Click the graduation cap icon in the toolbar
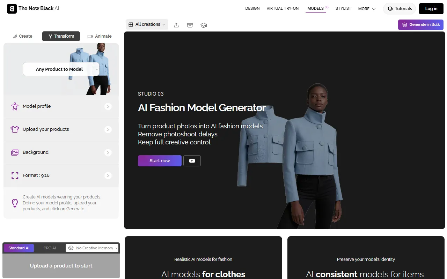447x279 pixels. (x=204, y=25)
